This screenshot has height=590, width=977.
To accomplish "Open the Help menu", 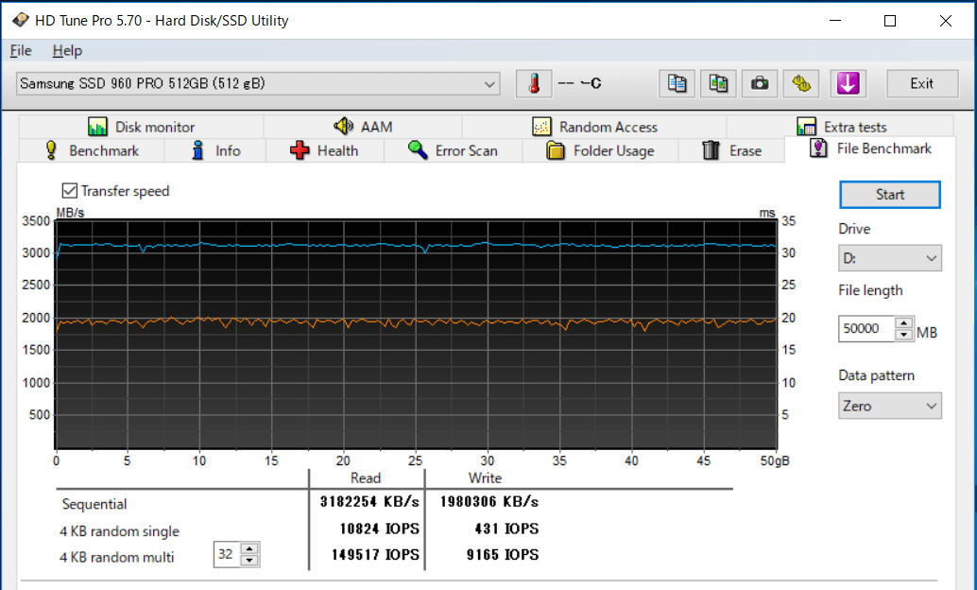I will pos(67,50).
